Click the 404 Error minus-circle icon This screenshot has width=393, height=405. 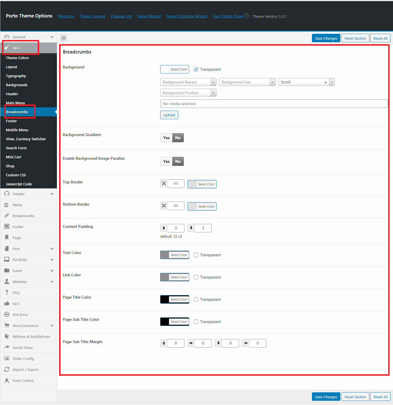[7, 314]
